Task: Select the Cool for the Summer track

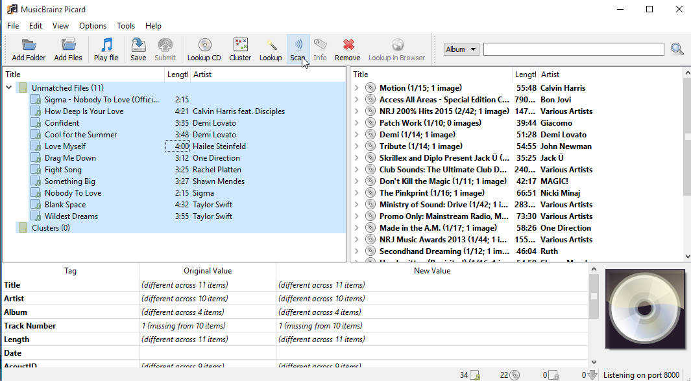Action: pyautogui.click(x=80, y=135)
